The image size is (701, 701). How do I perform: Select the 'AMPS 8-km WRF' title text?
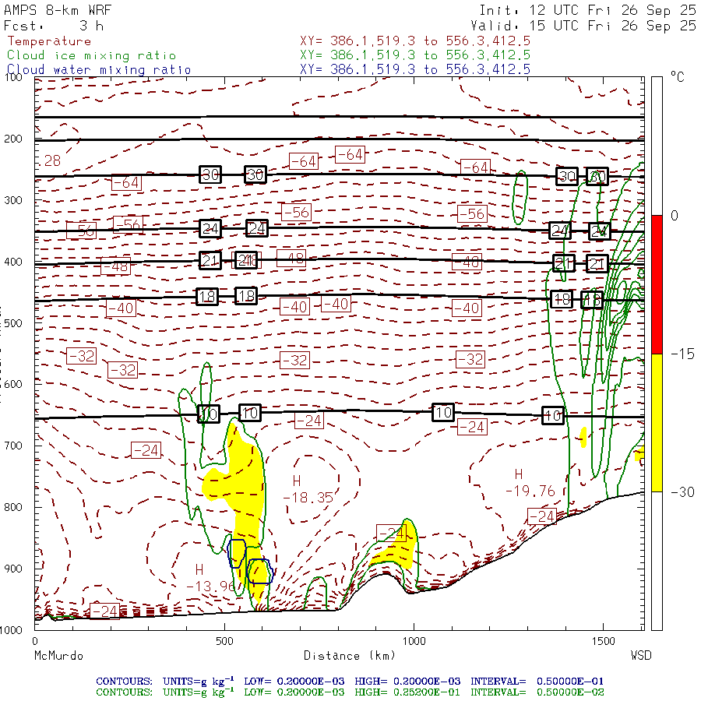tap(58, 10)
